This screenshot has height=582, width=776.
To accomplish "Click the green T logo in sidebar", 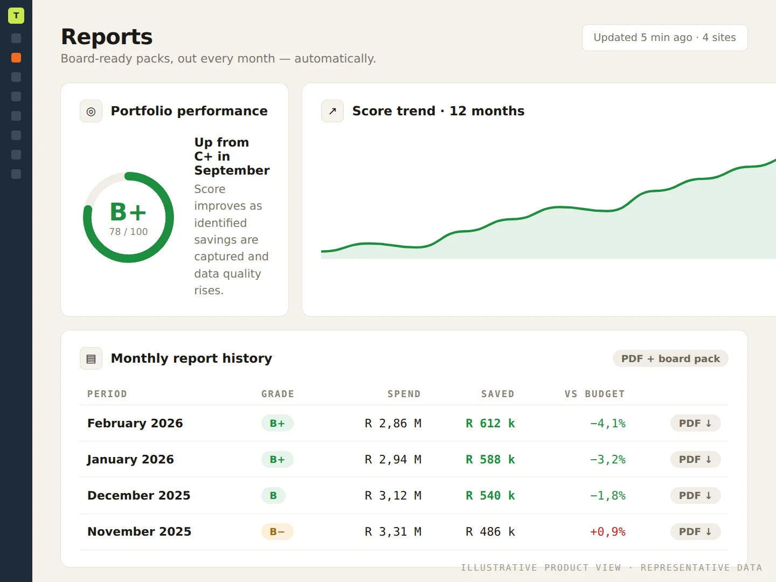I will (x=16, y=16).
